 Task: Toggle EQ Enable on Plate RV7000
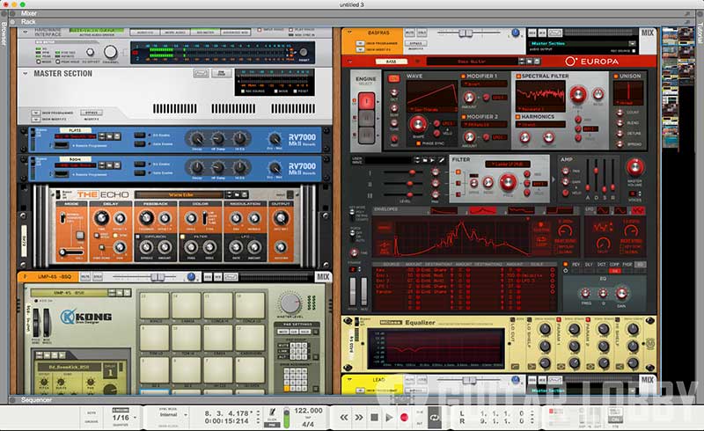[140, 135]
